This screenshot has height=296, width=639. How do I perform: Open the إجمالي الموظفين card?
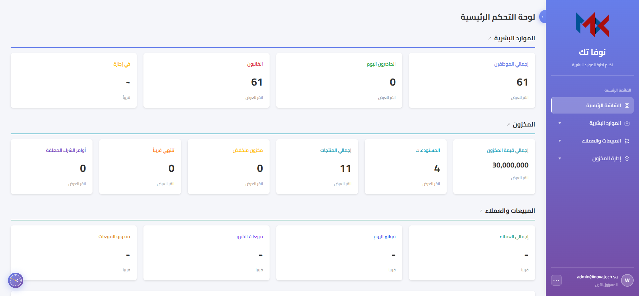472,80
